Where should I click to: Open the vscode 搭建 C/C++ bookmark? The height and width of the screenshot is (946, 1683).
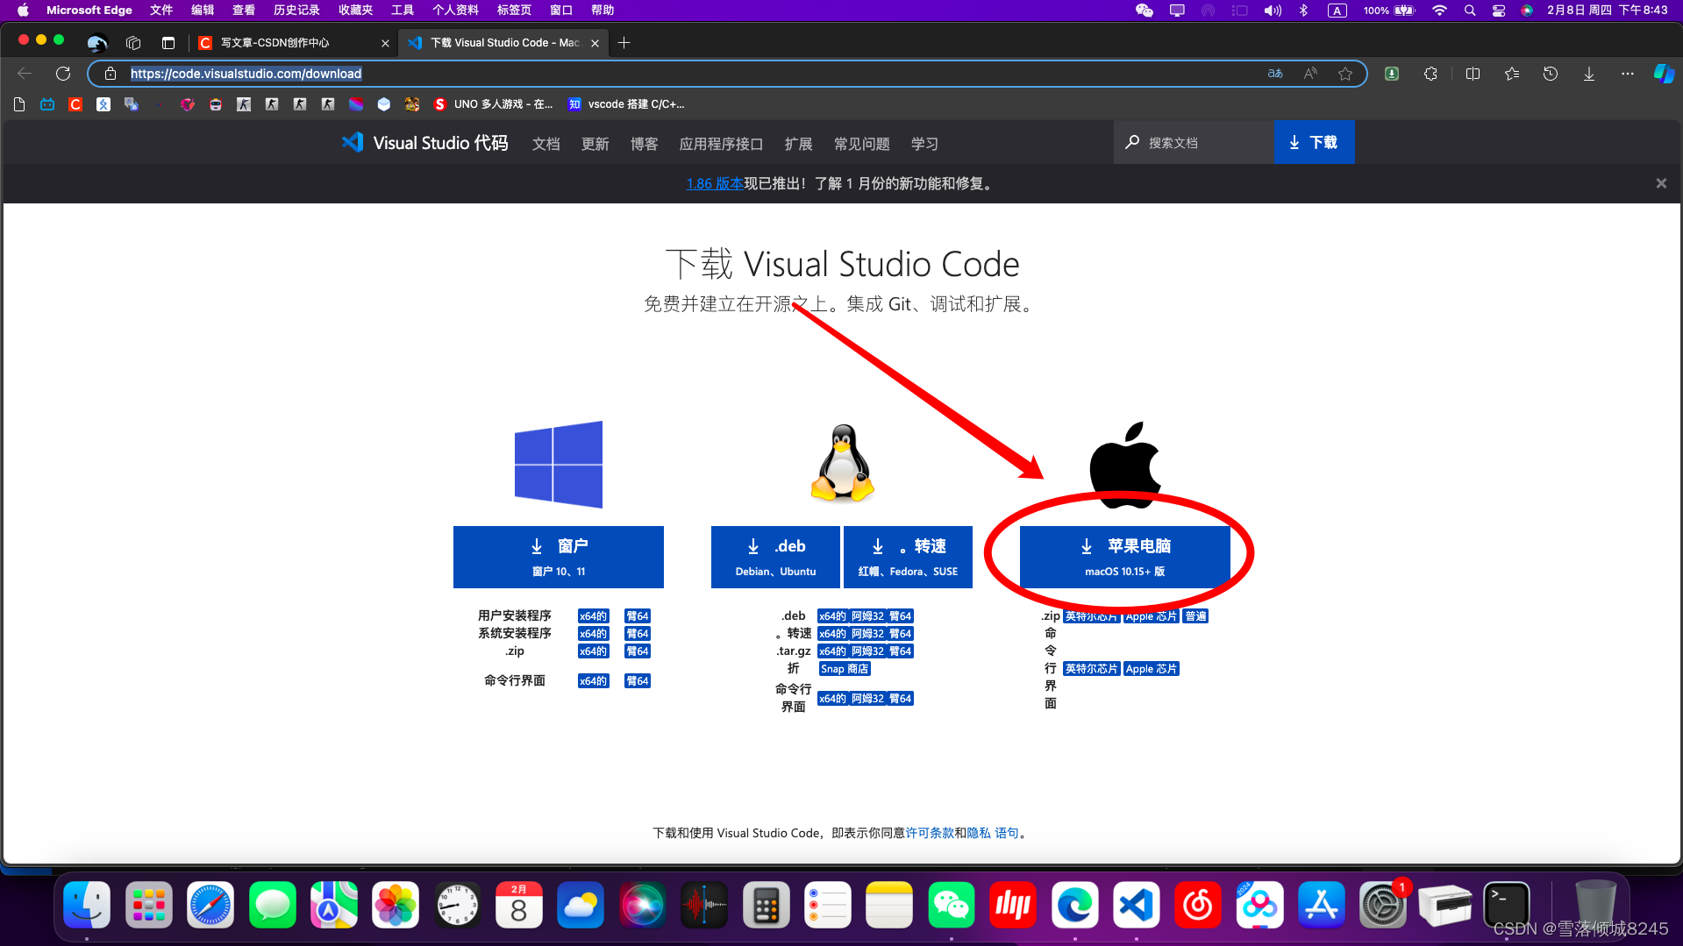point(626,104)
